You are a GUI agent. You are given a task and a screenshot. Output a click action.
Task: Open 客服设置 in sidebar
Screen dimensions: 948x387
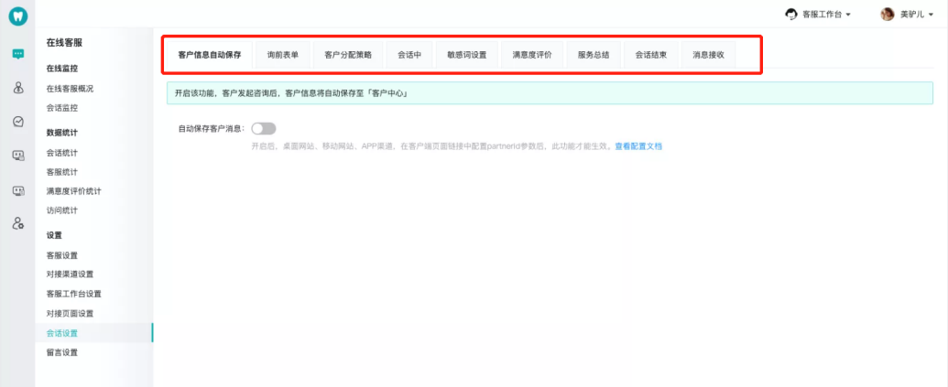62,255
